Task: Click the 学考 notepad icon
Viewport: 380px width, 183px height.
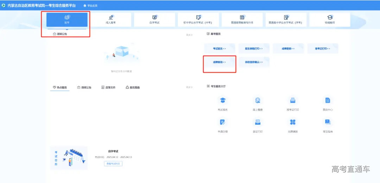Action: pos(286,18)
